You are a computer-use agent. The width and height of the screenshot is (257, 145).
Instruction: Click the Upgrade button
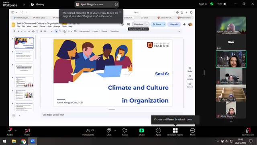(174, 24)
